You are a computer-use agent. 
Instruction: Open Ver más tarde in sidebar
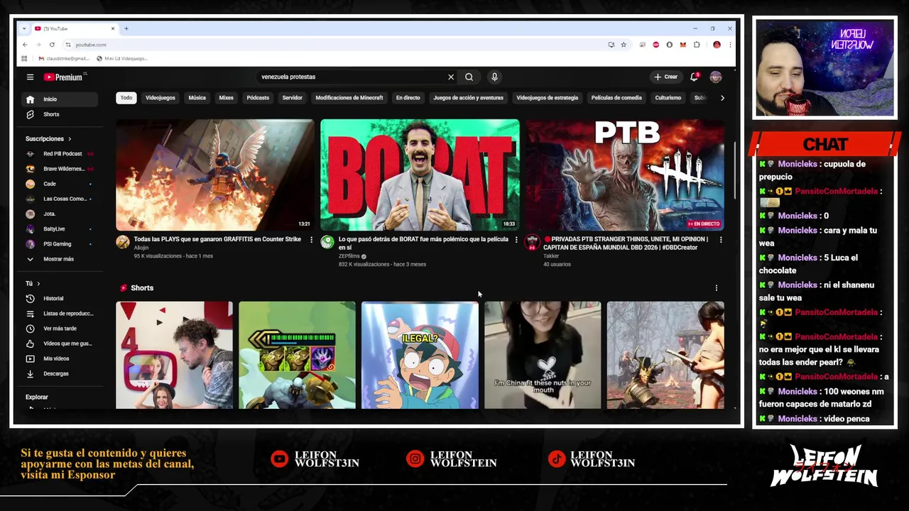pos(60,329)
